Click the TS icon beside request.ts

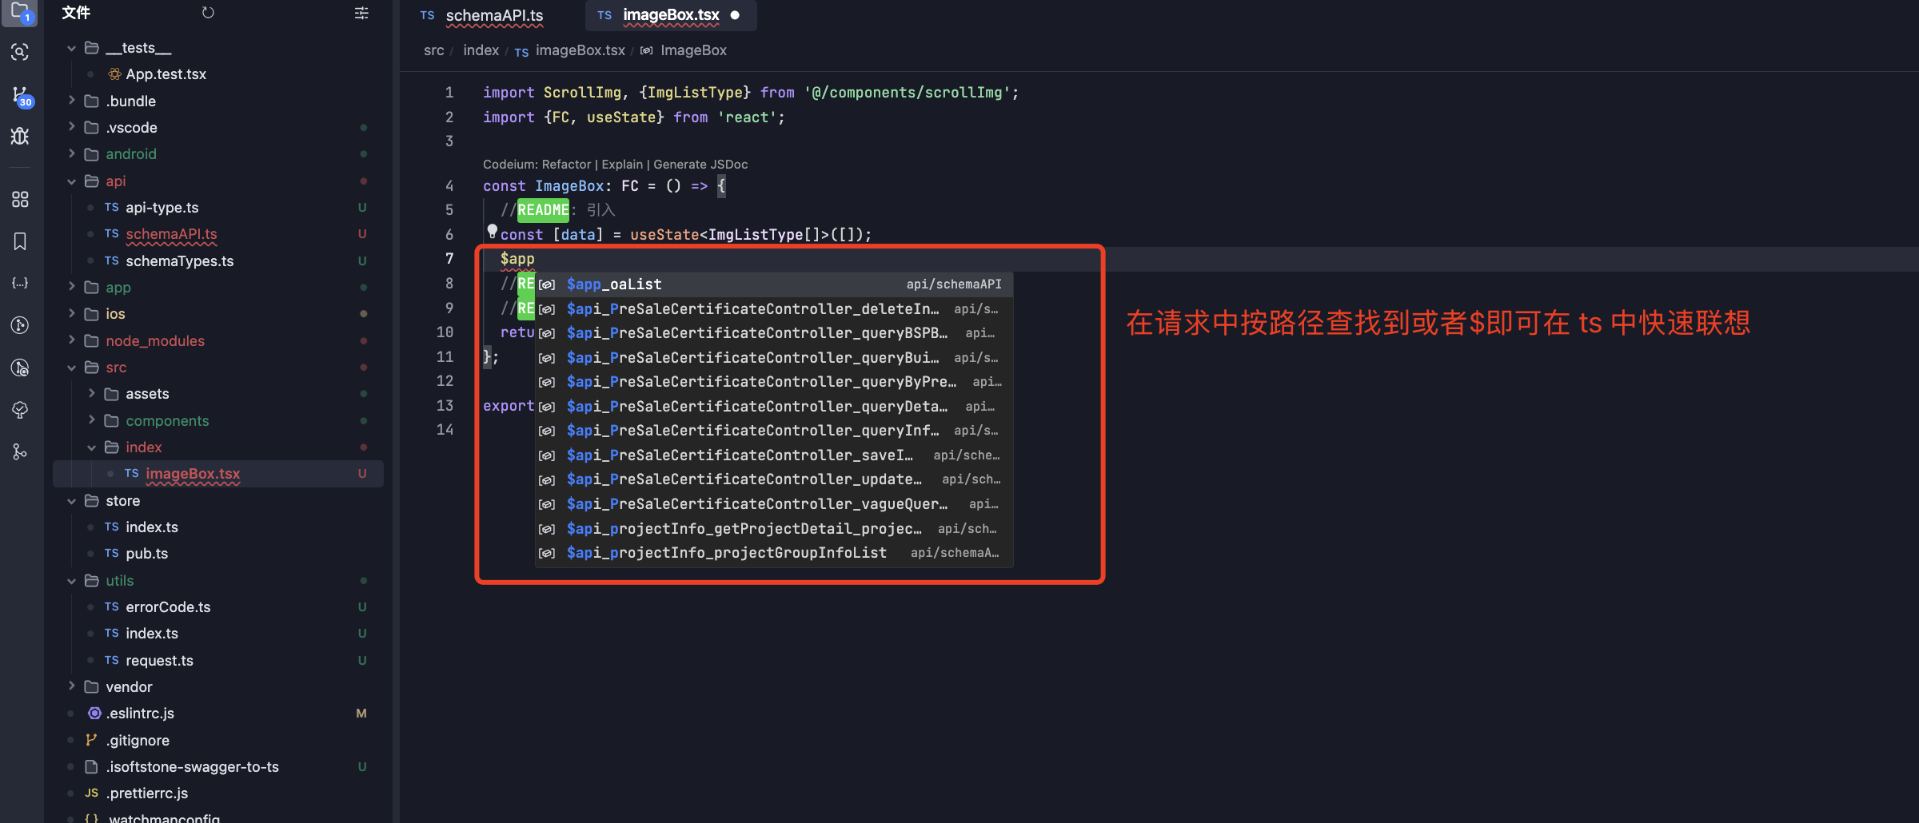111,660
